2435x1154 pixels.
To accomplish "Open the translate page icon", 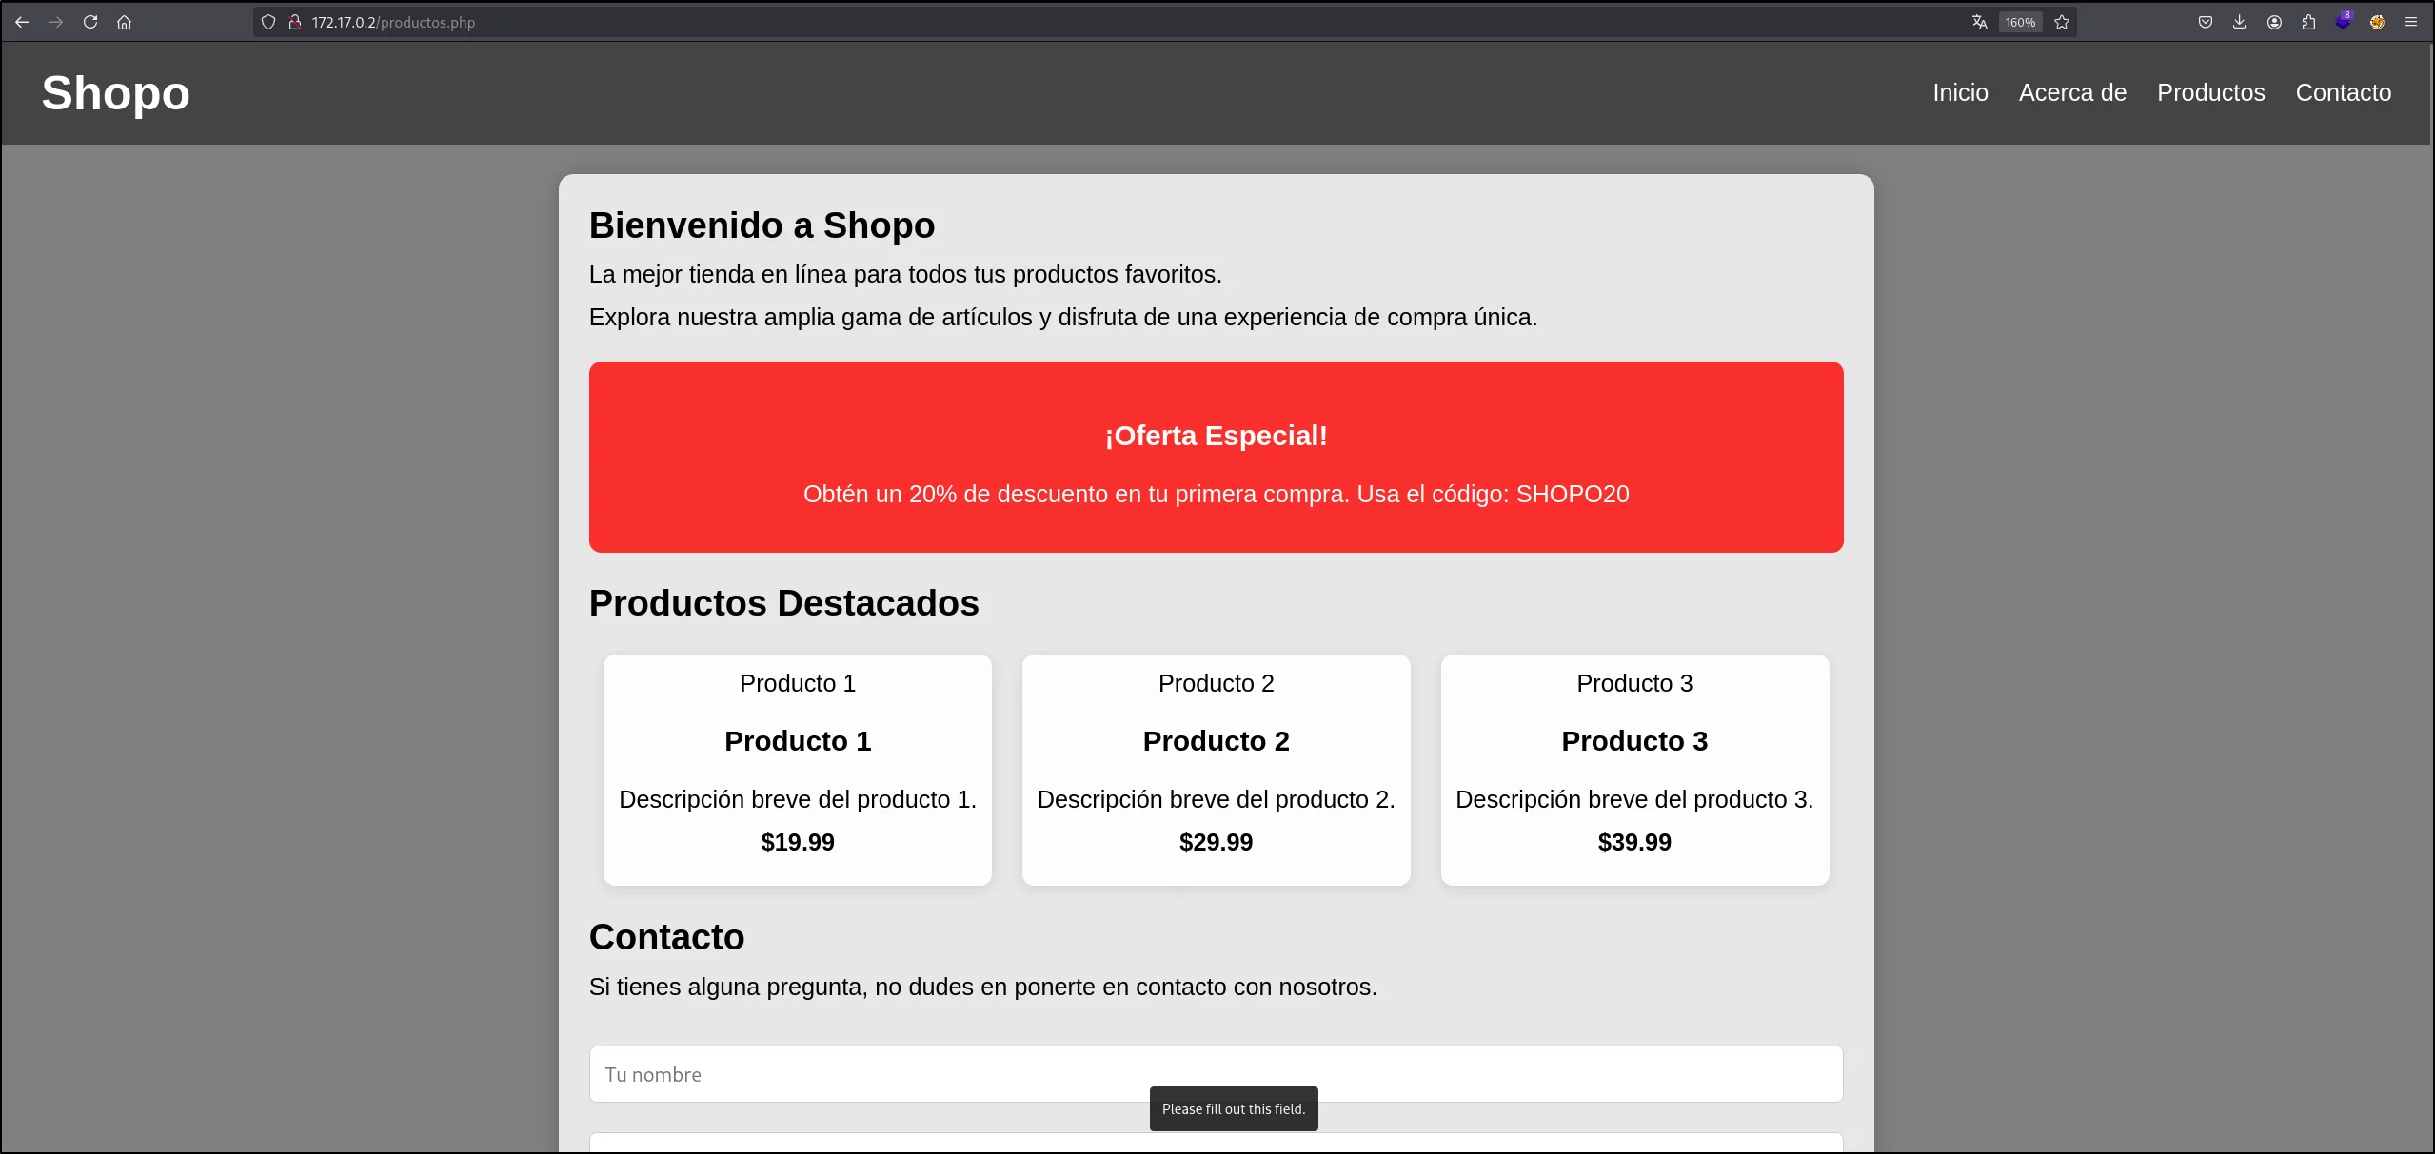I will click(1980, 22).
